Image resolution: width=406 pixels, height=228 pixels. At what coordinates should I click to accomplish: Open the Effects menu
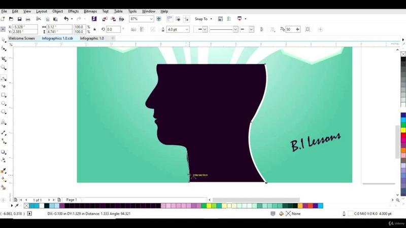point(73,11)
